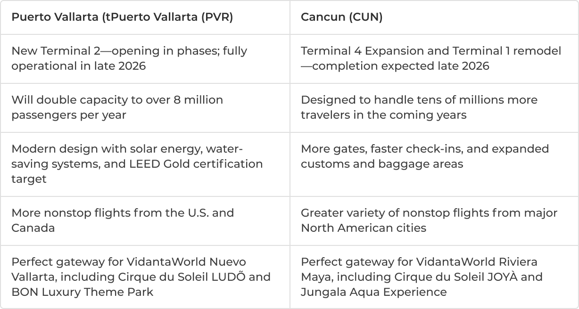Click the "double capacity to over 8 million" cell

pos(117,107)
